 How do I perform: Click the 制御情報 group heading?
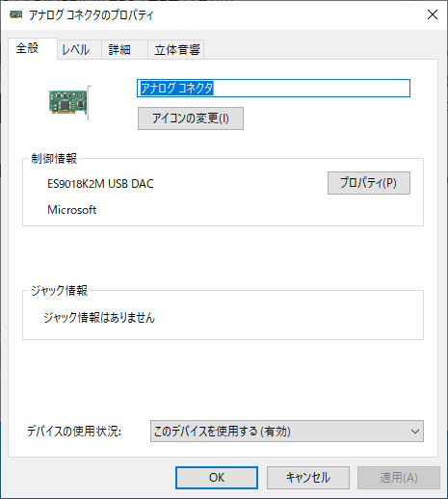pos(54,159)
